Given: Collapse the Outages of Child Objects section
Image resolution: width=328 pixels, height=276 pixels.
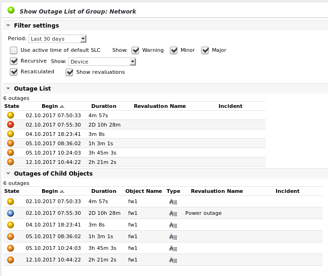Looking at the screenshot, I should pos(8,174).
